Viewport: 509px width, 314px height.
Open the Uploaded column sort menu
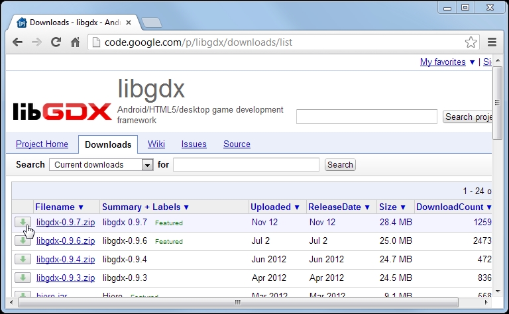[297, 207]
